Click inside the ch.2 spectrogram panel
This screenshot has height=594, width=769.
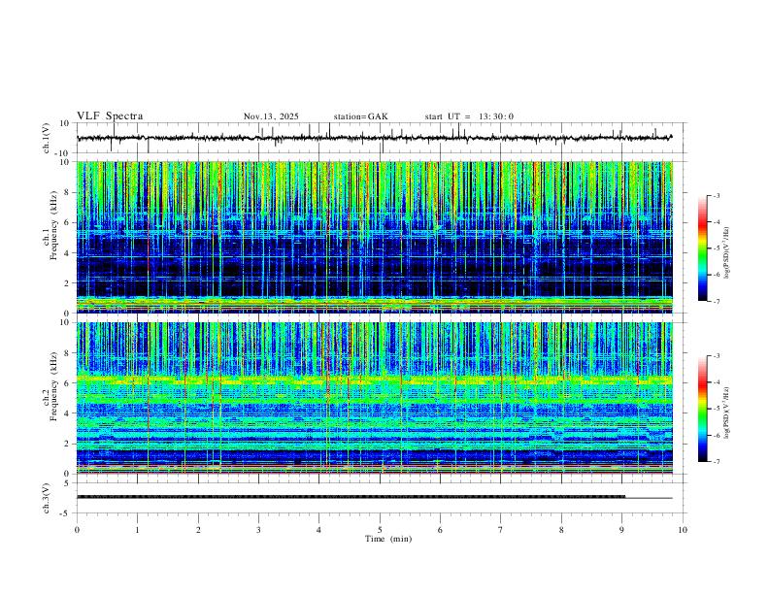pyautogui.click(x=374, y=398)
